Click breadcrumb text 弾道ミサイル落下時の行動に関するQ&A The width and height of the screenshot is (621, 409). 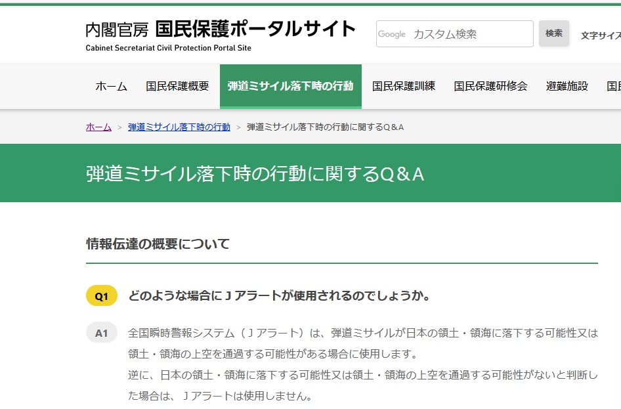[325, 127]
